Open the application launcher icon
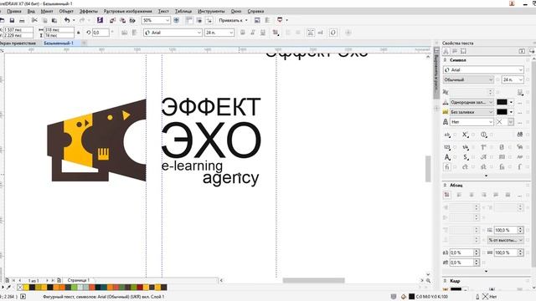This screenshot has width=536, height=301. tap(280, 20)
